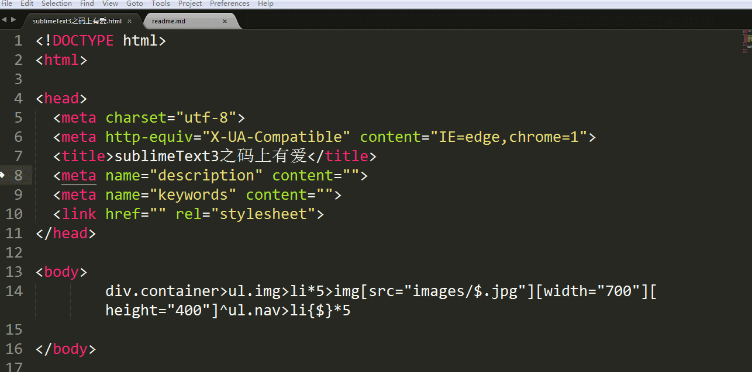Click the underlined meta tag on line 8
This screenshot has width=752, height=372.
(79, 175)
